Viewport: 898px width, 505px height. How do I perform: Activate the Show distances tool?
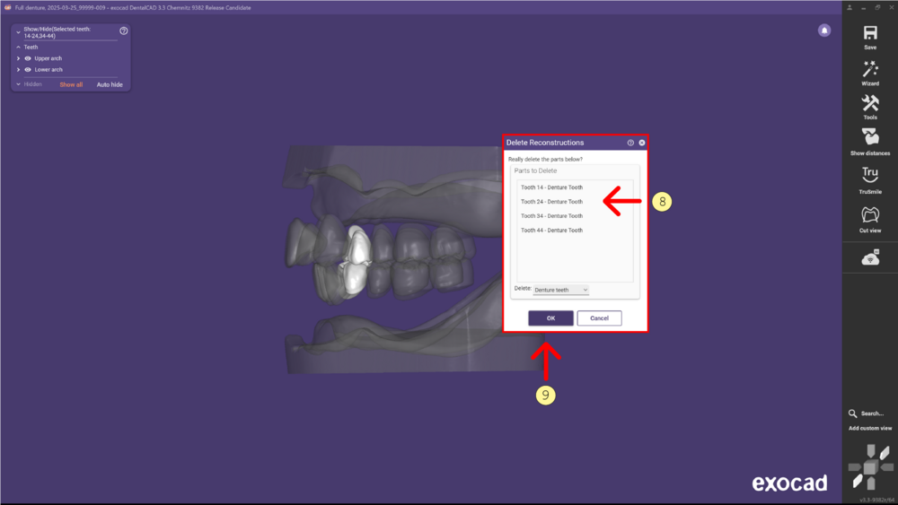point(870,137)
